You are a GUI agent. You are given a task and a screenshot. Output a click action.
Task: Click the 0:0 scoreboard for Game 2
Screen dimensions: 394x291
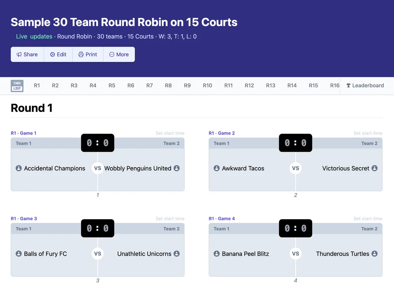[x=295, y=142]
